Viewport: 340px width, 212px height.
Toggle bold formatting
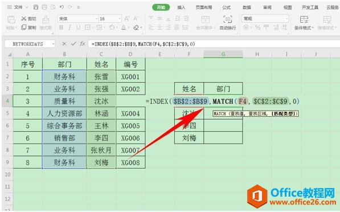coord(61,27)
